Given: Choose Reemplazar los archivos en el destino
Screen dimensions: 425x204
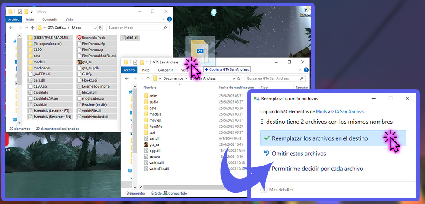Looking at the screenshot, I should (x=333, y=138).
